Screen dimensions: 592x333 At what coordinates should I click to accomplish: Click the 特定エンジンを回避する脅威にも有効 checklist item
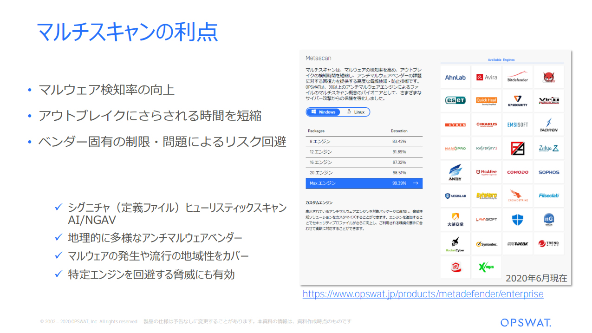point(151,274)
